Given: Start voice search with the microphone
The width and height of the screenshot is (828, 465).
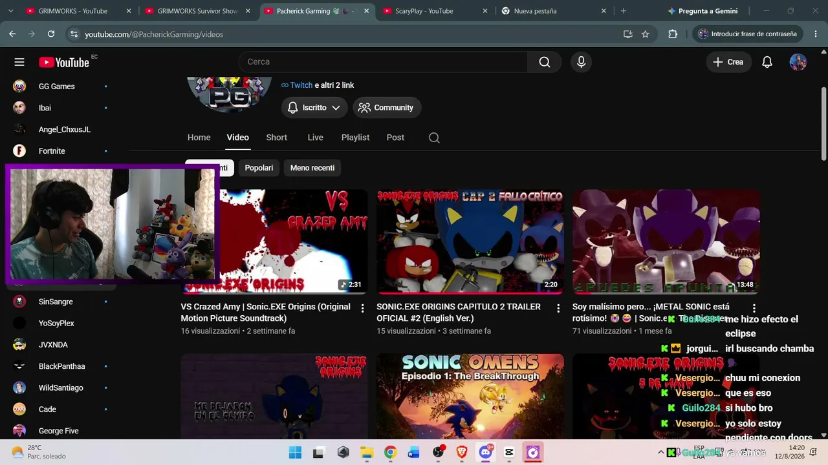Looking at the screenshot, I should (x=581, y=62).
